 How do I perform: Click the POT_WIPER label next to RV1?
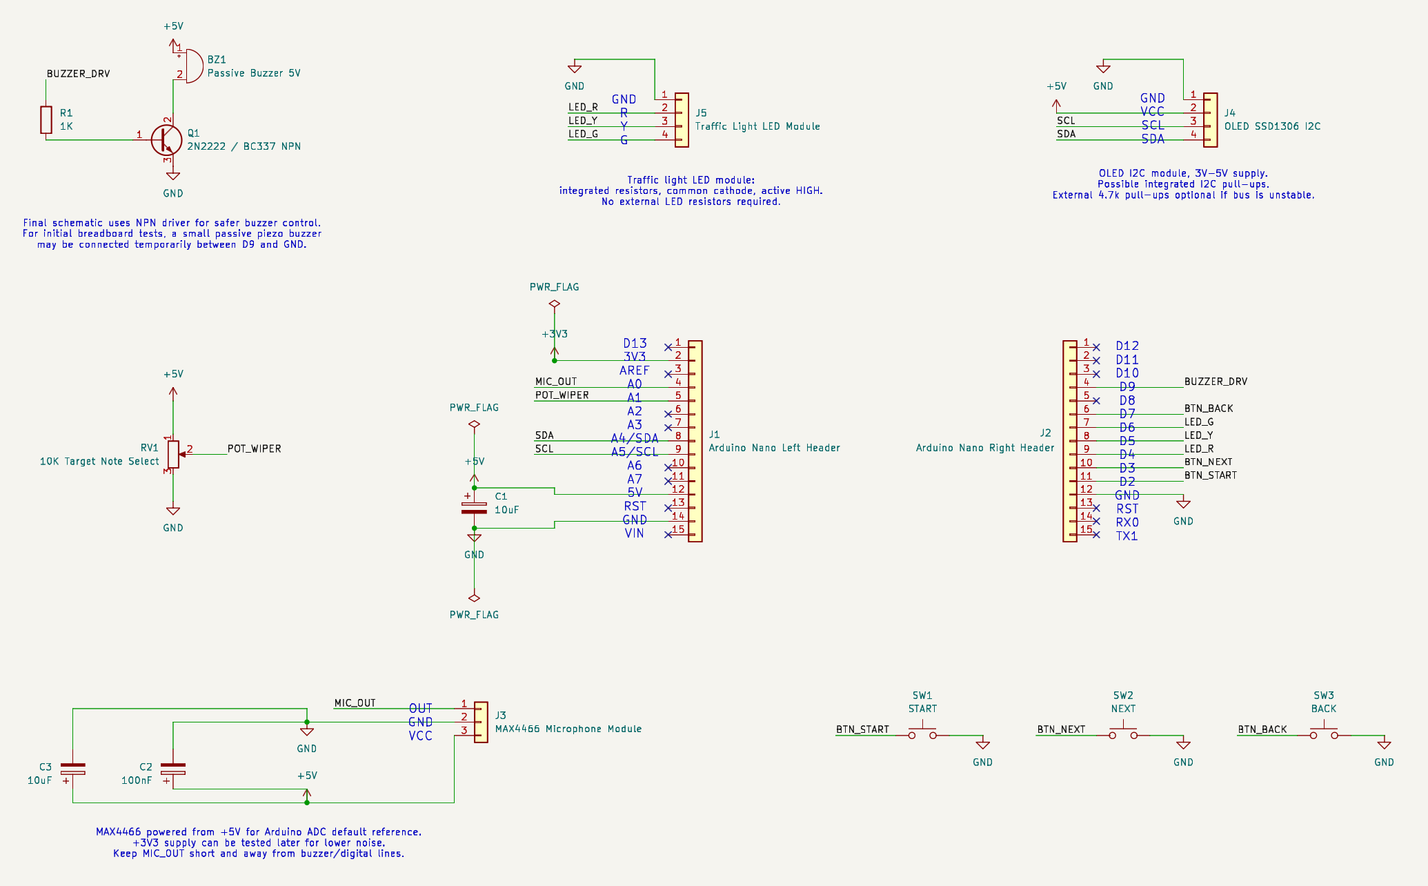point(255,449)
